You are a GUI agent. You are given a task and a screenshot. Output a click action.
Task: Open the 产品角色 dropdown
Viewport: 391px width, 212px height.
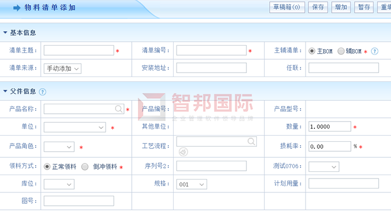tap(59, 147)
